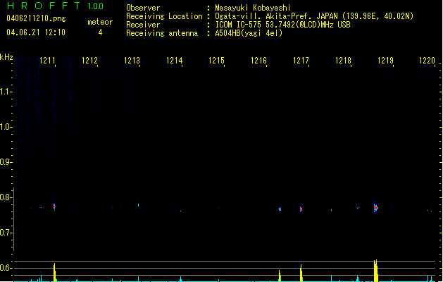Click antenna text A504HB(yagi 4el)
The image size is (443, 282).
(249, 33)
